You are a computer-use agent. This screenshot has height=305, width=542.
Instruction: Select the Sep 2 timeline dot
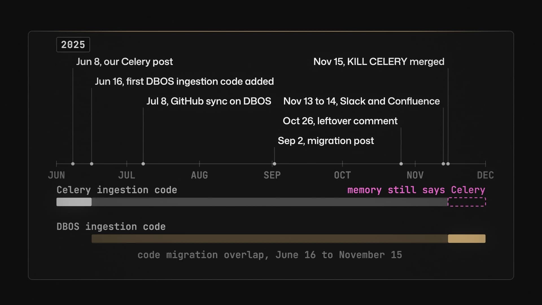pyautogui.click(x=274, y=164)
